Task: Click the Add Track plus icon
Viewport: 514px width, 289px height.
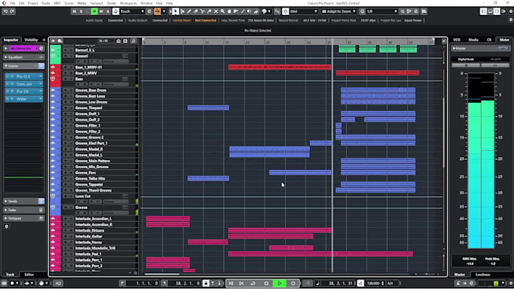Action: 53,41
